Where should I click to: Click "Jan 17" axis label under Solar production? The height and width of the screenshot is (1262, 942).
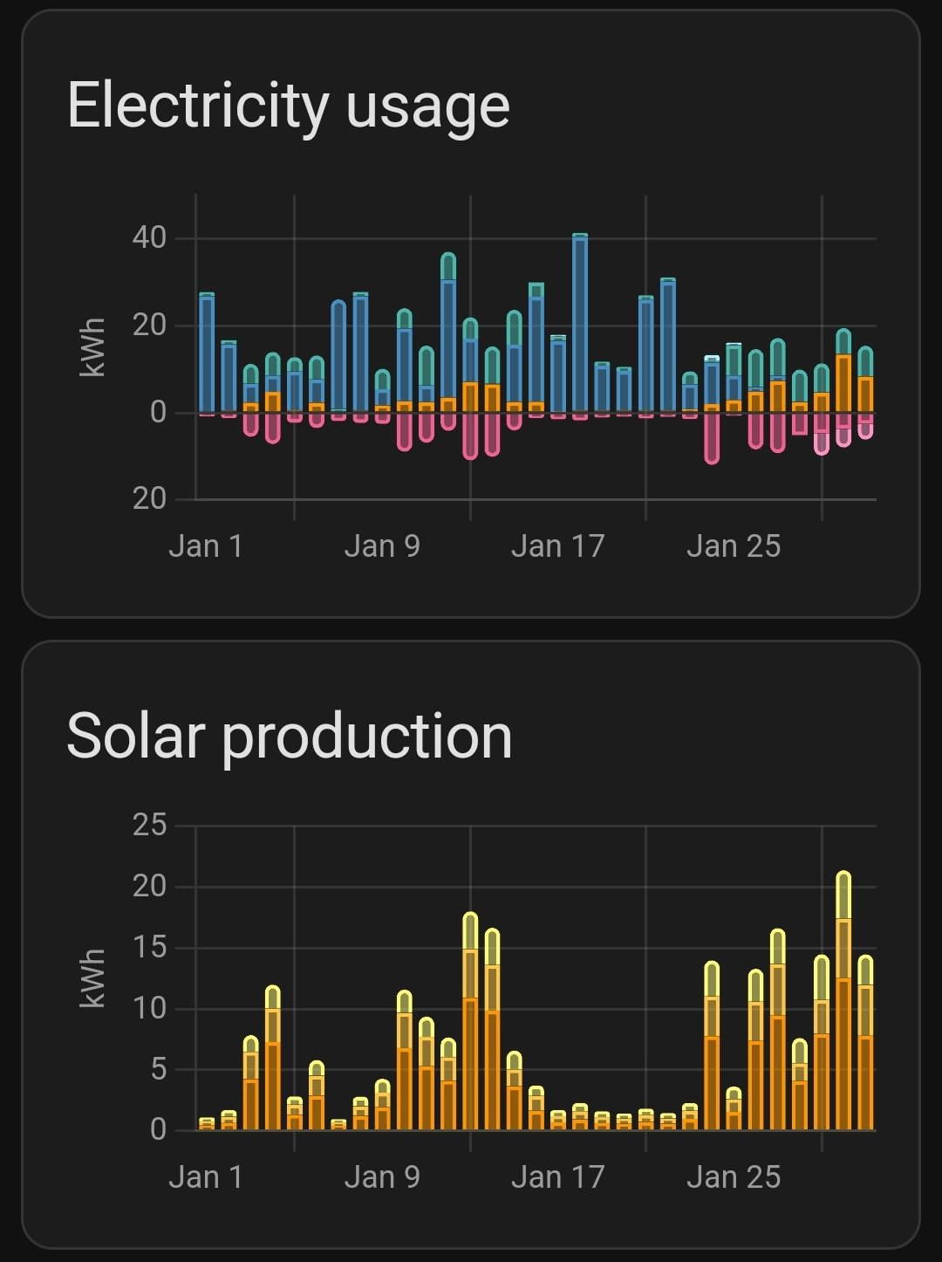coord(557,1177)
